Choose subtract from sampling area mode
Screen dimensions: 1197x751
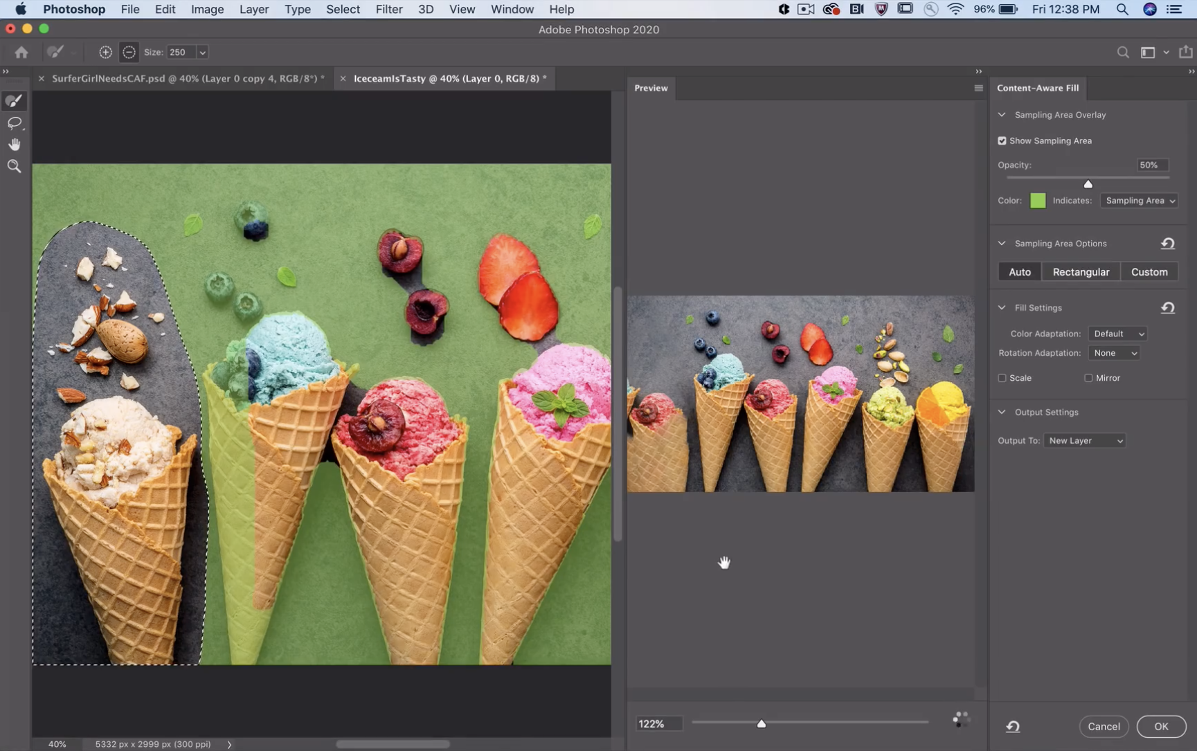[x=129, y=52]
